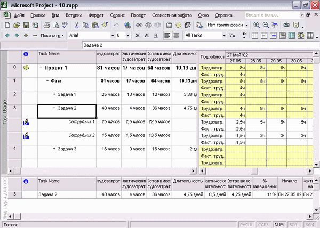Open the Вставка menu
This screenshot has height=228, width=320.
(x=74, y=15)
